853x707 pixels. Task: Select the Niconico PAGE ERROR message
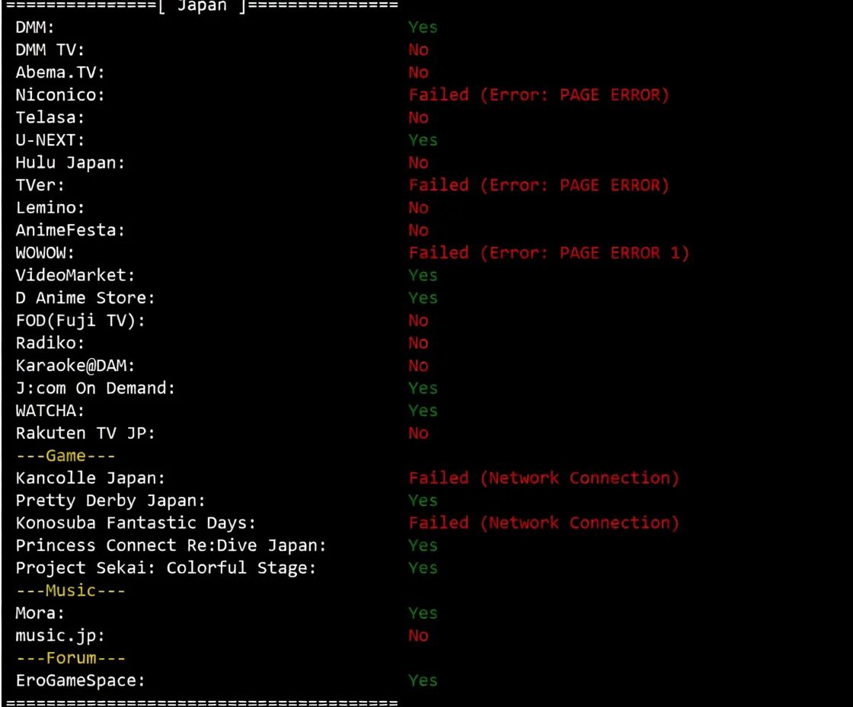(538, 95)
